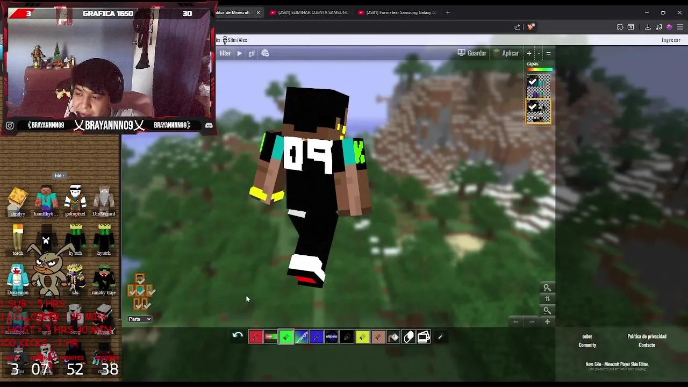
Task: Select the ellipsis drawing tool
Action: coord(332,337)
